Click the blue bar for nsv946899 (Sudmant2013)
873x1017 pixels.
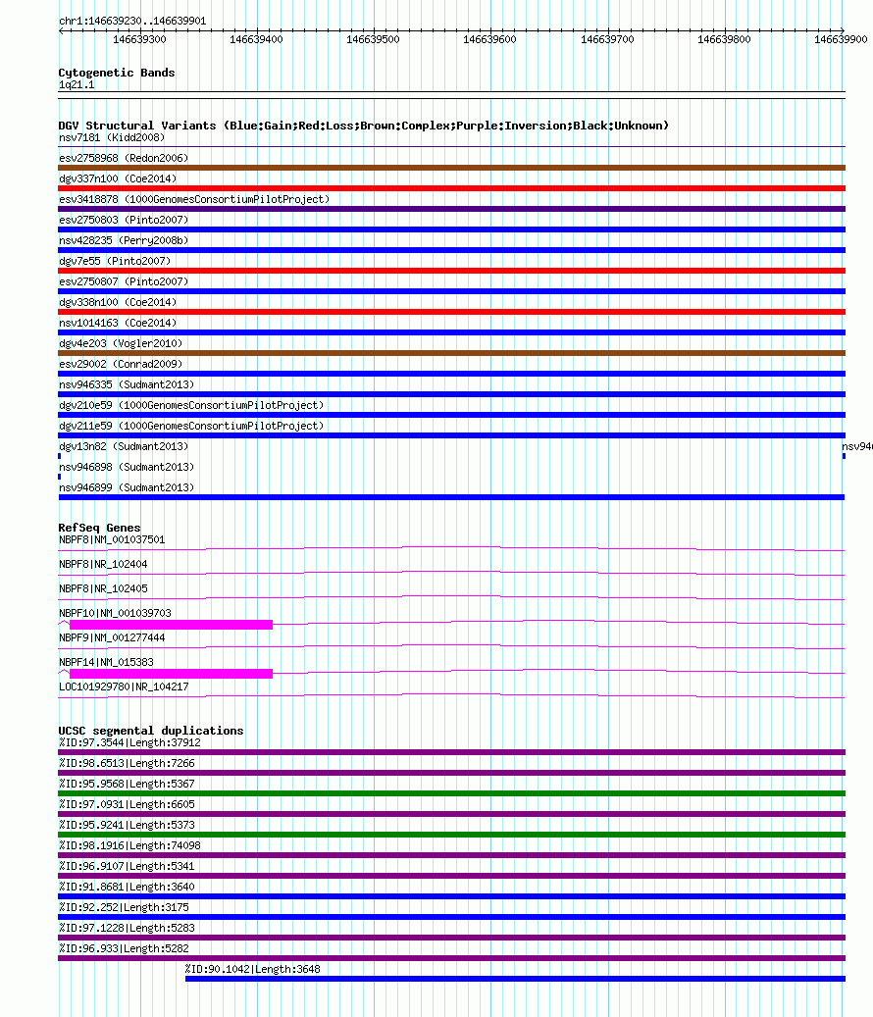[x=451, y=497]
